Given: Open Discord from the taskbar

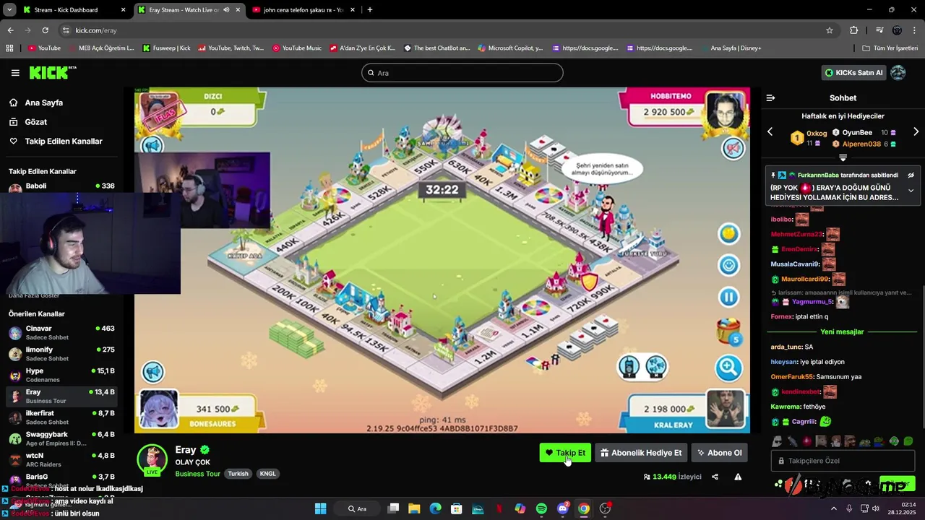Looking at the screenshot, I should [x=563, y=508].
